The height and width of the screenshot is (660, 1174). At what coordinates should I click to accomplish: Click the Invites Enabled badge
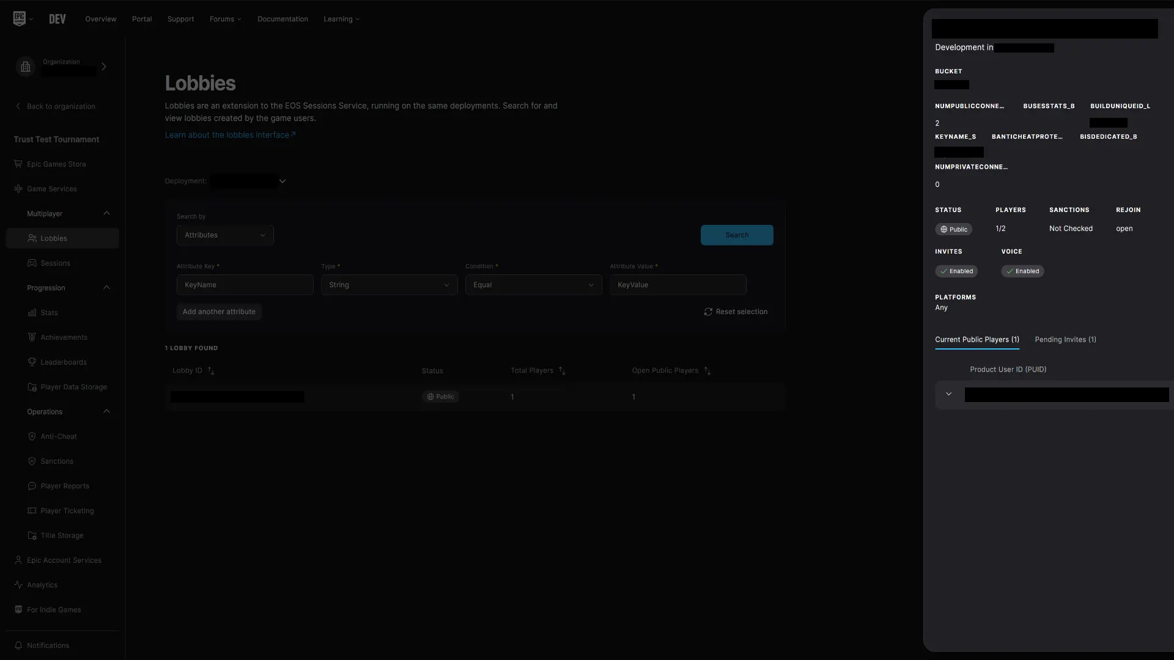point(956,271)
